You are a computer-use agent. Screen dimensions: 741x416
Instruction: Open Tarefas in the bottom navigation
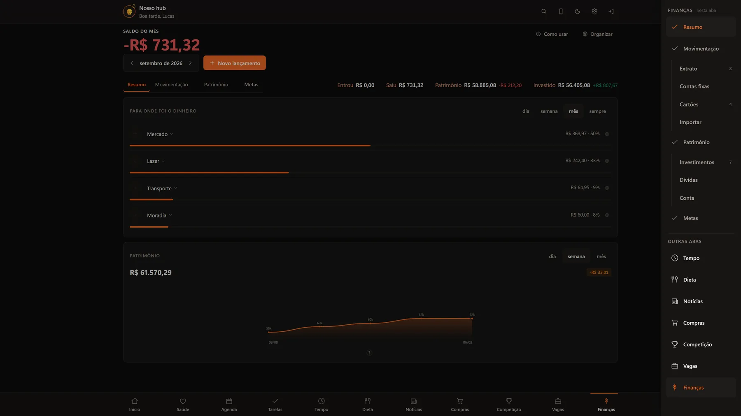coord(275,404)
